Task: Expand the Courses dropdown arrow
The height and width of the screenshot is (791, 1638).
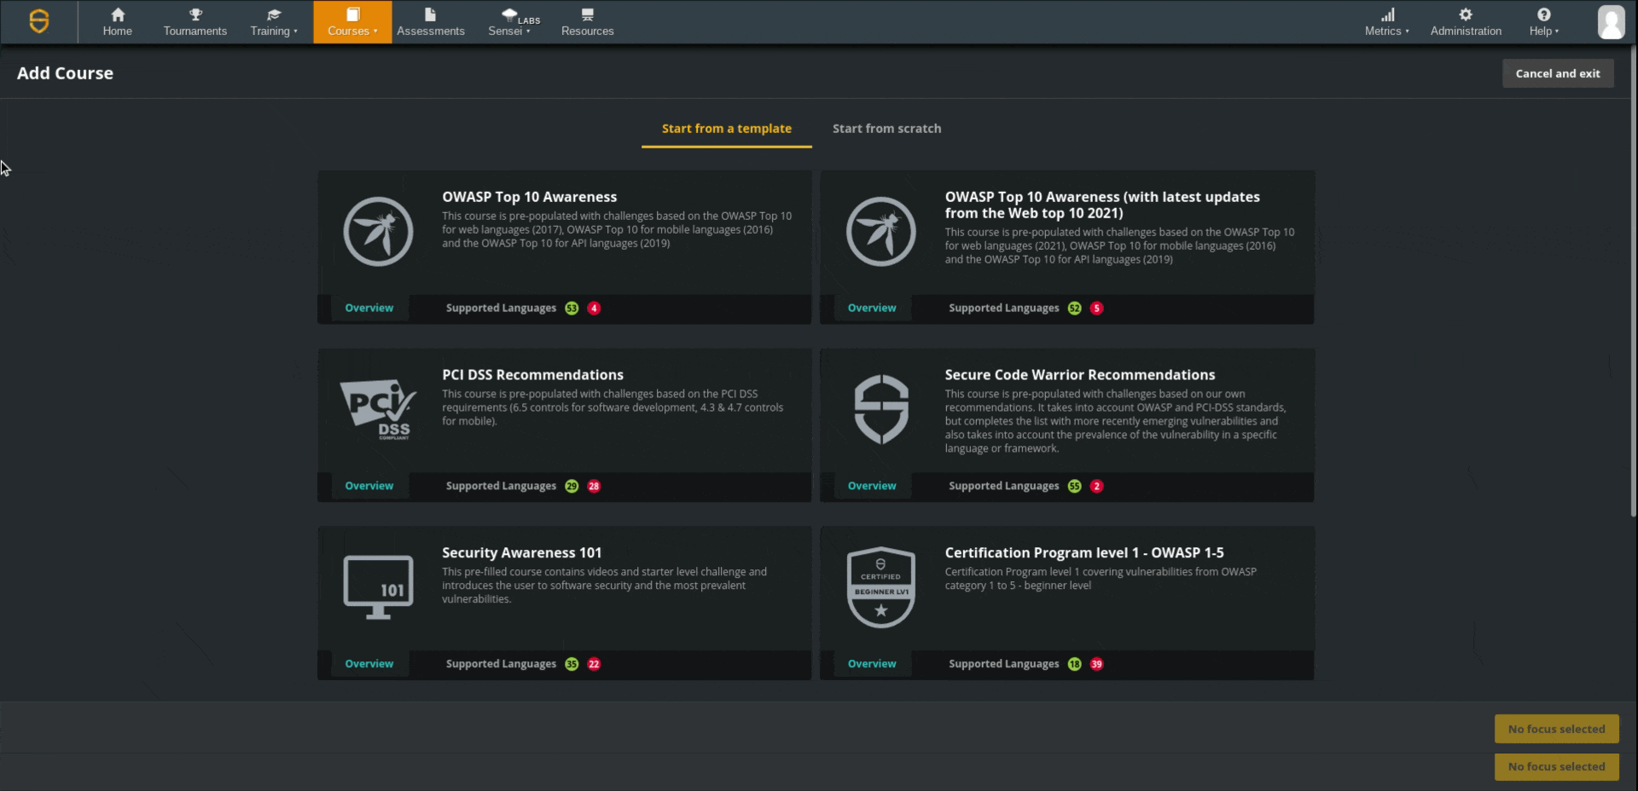Action: click(x=375, y=31)
